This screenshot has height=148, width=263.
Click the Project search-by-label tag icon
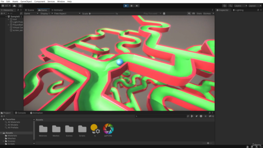196,116
